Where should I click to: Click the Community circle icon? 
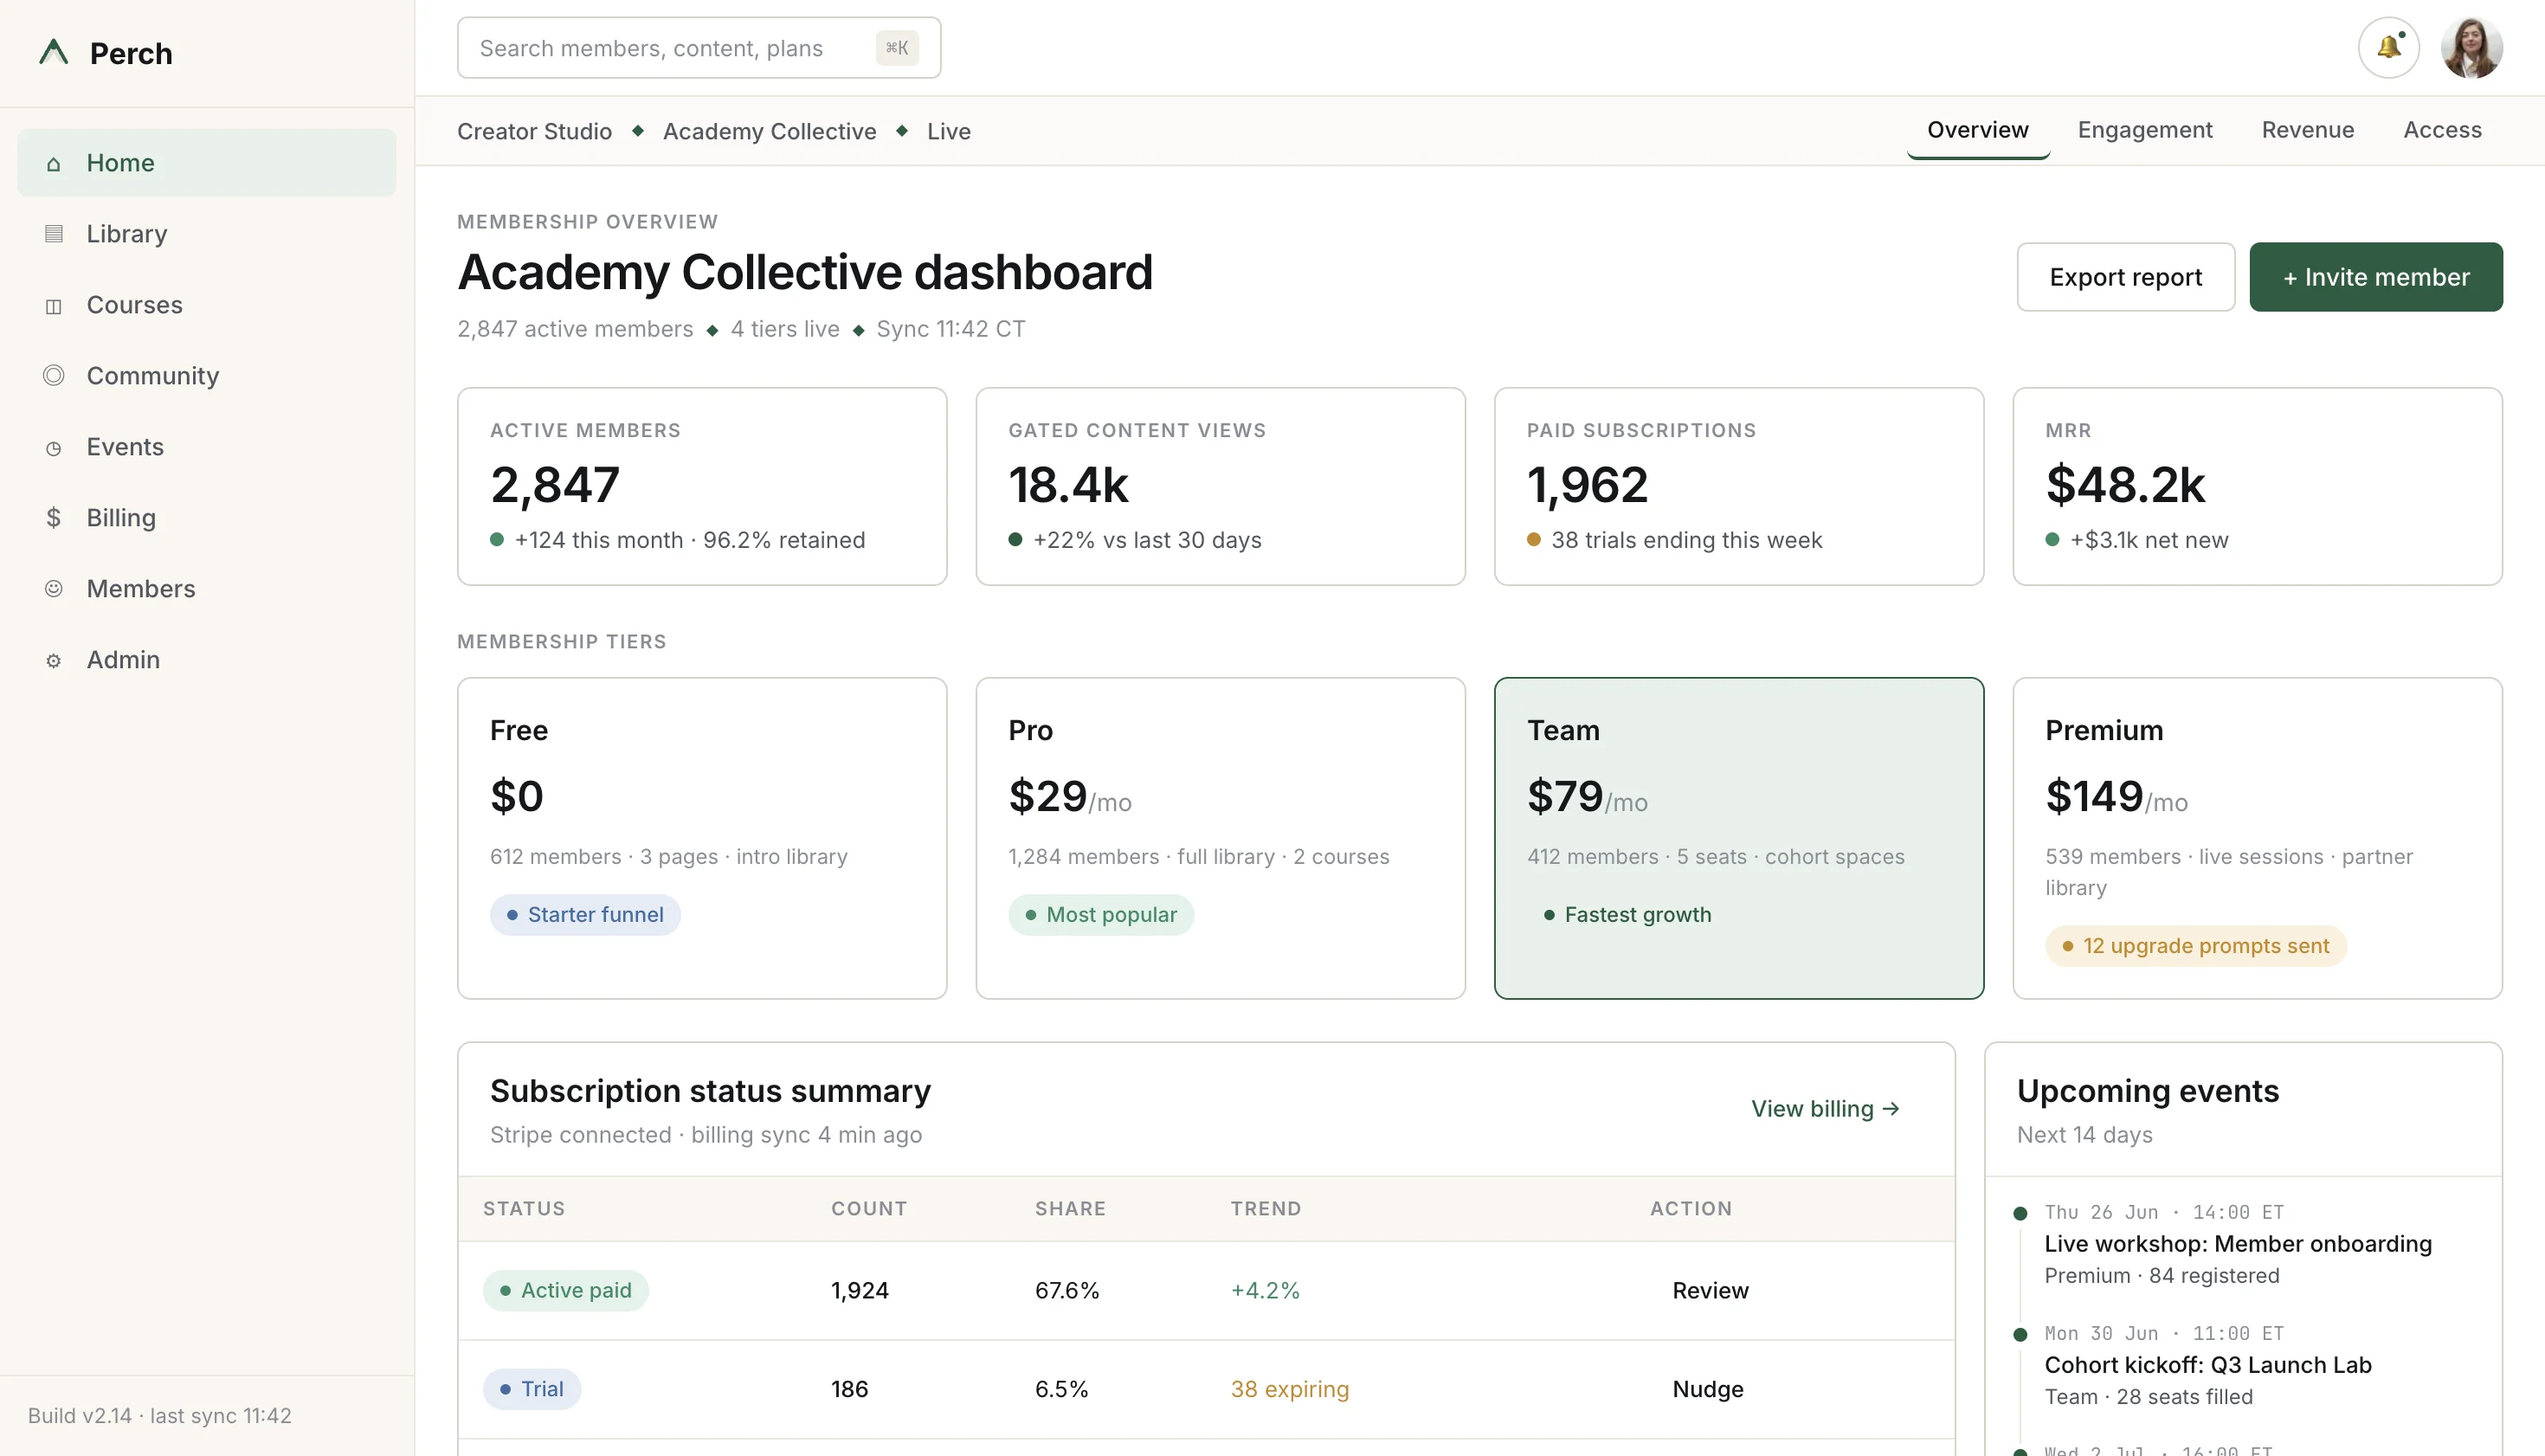[x=54, y=376]
